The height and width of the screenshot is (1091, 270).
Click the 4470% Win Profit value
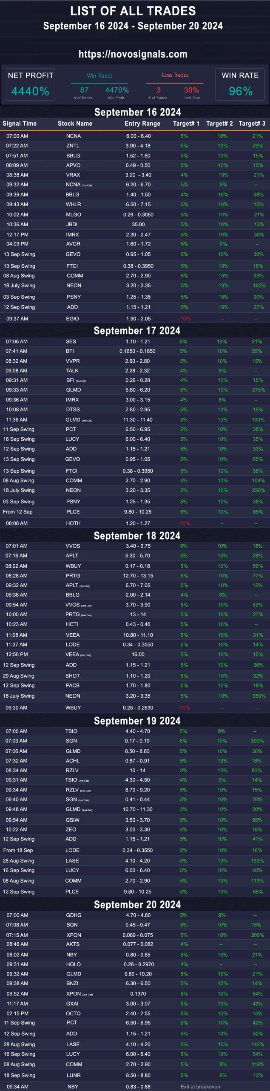(x=117, y=90)
